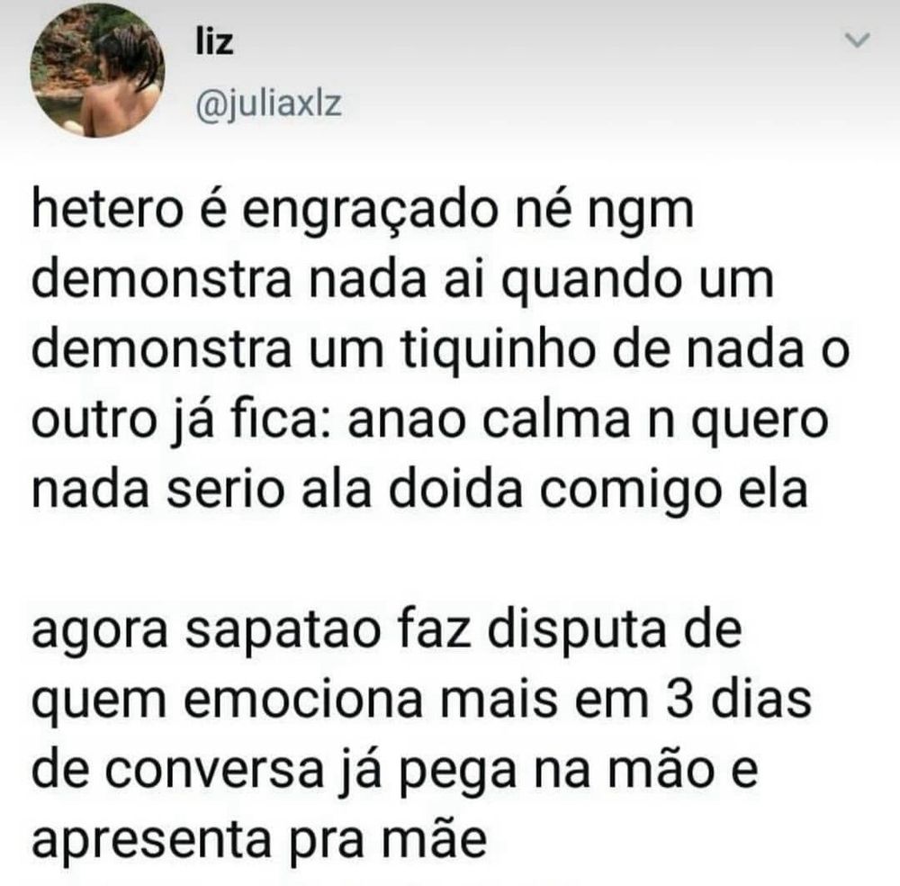Click the number 3 before dias
Image resolution: width=900 pixels, height=886 pixels.
[679, 701]
